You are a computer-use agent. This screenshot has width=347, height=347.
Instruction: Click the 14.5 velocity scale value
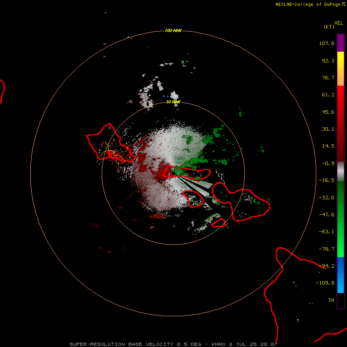328,146
